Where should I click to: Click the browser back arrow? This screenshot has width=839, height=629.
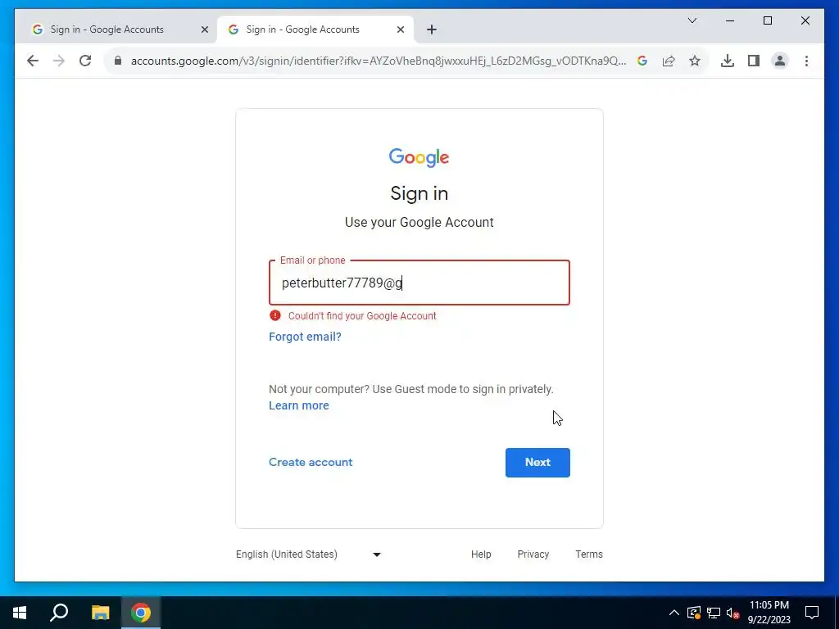[33, 61]
